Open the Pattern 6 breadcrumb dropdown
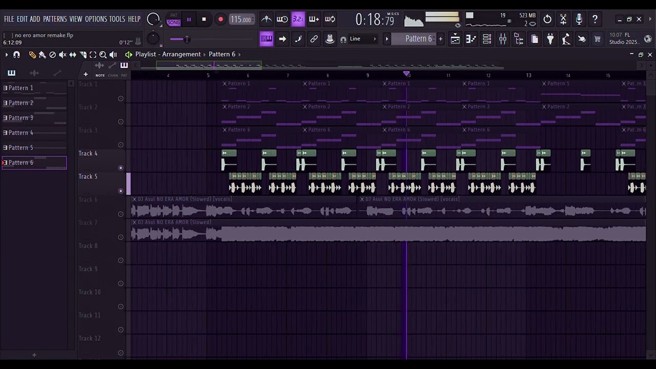The image size is (656, 369). (x=239, y=54)
